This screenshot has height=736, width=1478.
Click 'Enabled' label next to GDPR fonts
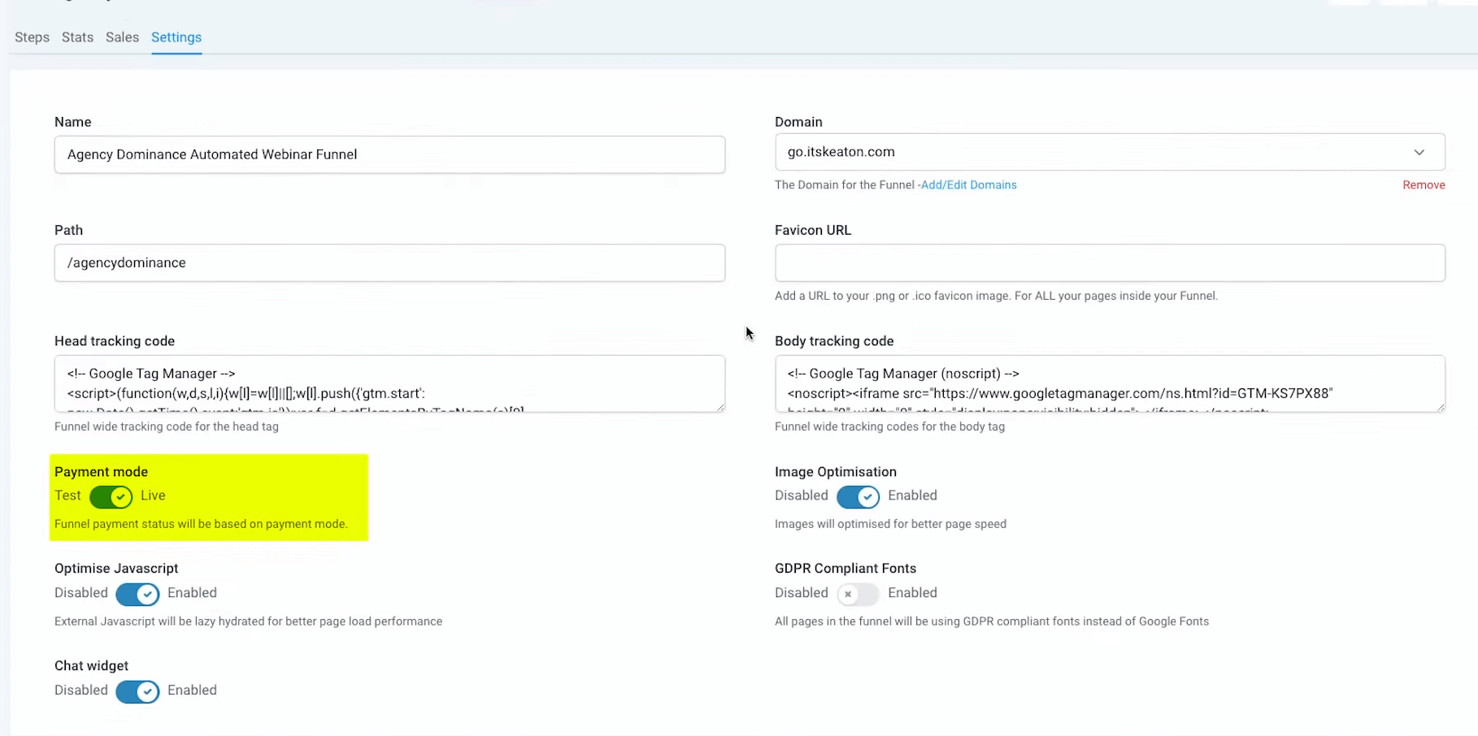tap(912, 592)
